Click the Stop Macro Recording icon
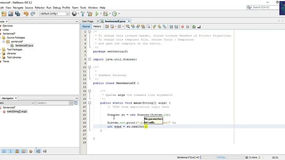285x160 pixels. (x=187, y=27)
